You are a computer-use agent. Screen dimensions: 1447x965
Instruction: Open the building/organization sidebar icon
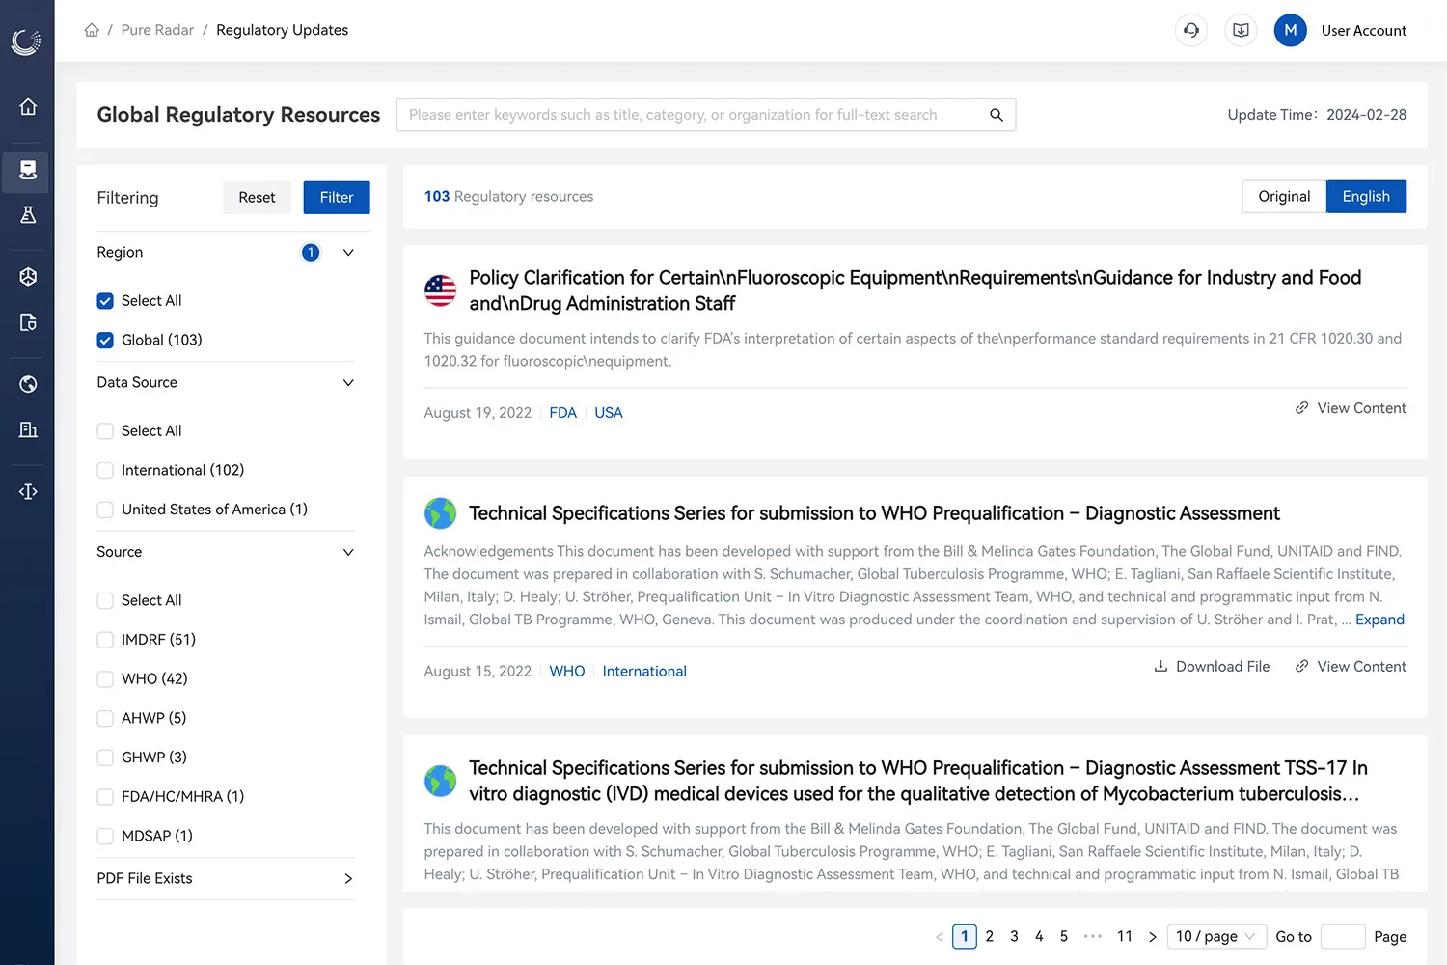click(28, 429)
